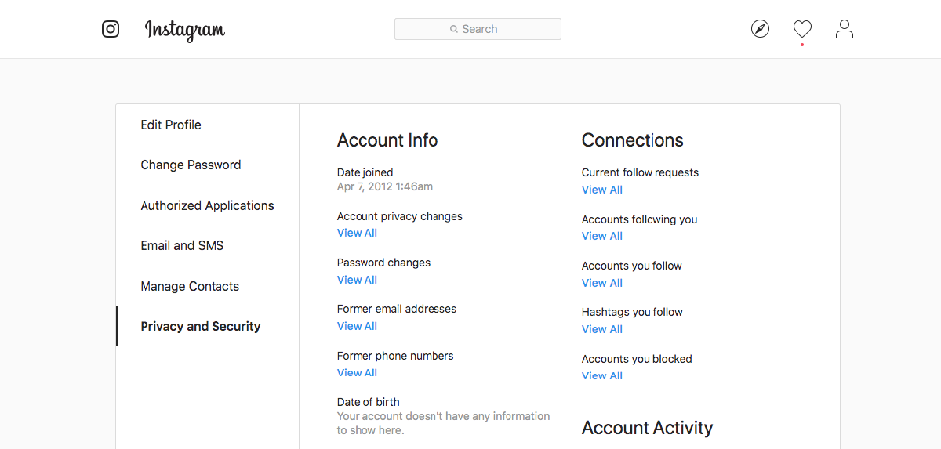View all accounts following you
The height and width of the screenshot is (449, 941).
point(601,236)
